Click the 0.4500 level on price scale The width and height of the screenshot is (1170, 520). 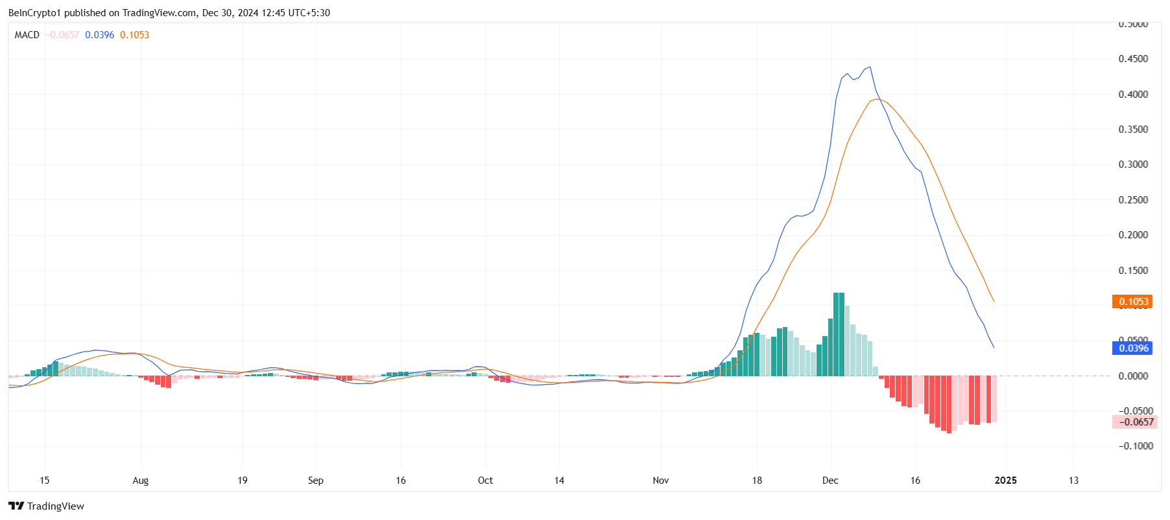1133,59
